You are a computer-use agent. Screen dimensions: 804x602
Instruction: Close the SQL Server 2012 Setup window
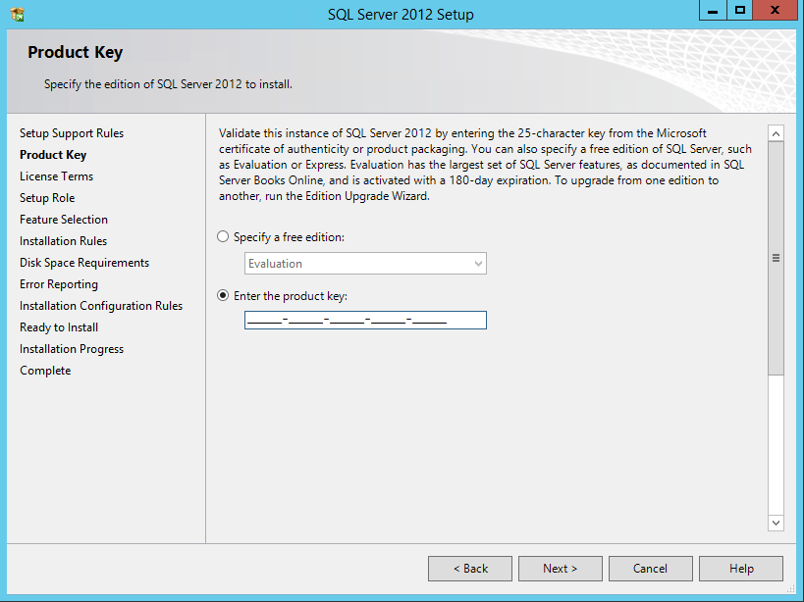[775, 10]
